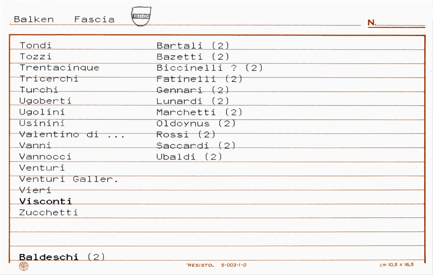Click the Balken heading text
This screenshot has width=433, height=275.
tap(34, 19)
